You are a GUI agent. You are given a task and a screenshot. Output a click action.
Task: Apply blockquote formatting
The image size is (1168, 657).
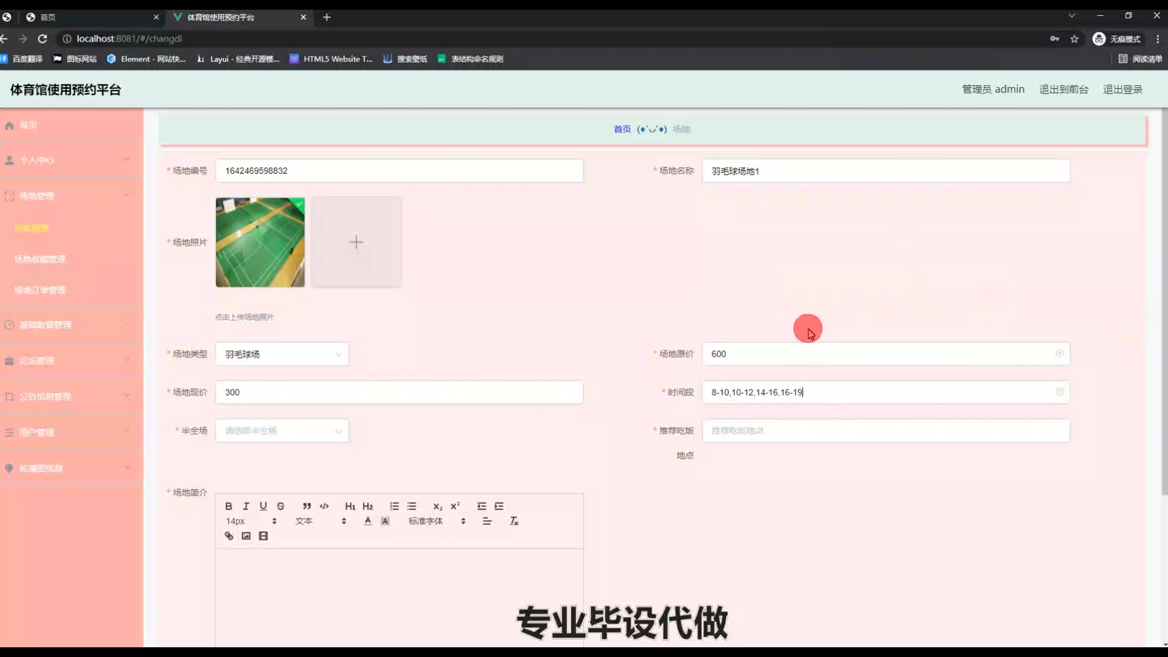click(x=307, y=506)
